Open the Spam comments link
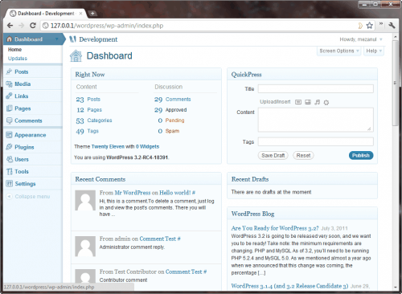Image resolution: width=402 pixels, height=294 pixels. 172,131
